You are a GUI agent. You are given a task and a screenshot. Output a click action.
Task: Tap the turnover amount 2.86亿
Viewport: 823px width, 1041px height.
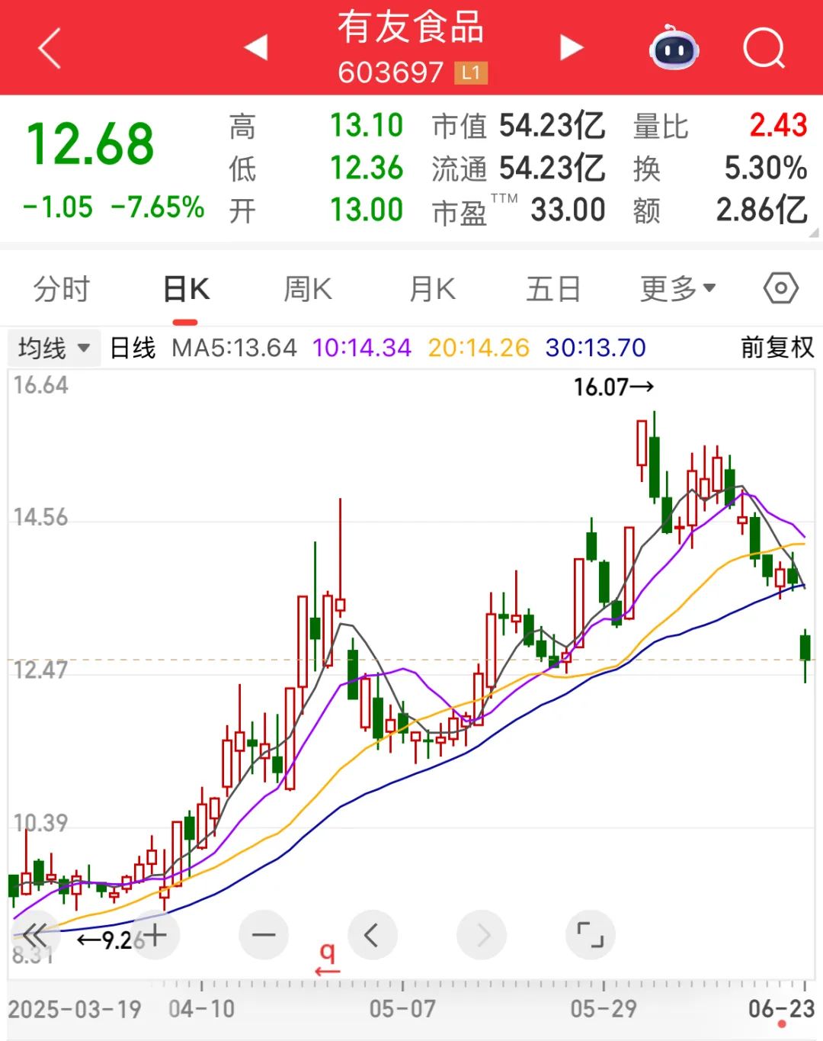(762, 210)
